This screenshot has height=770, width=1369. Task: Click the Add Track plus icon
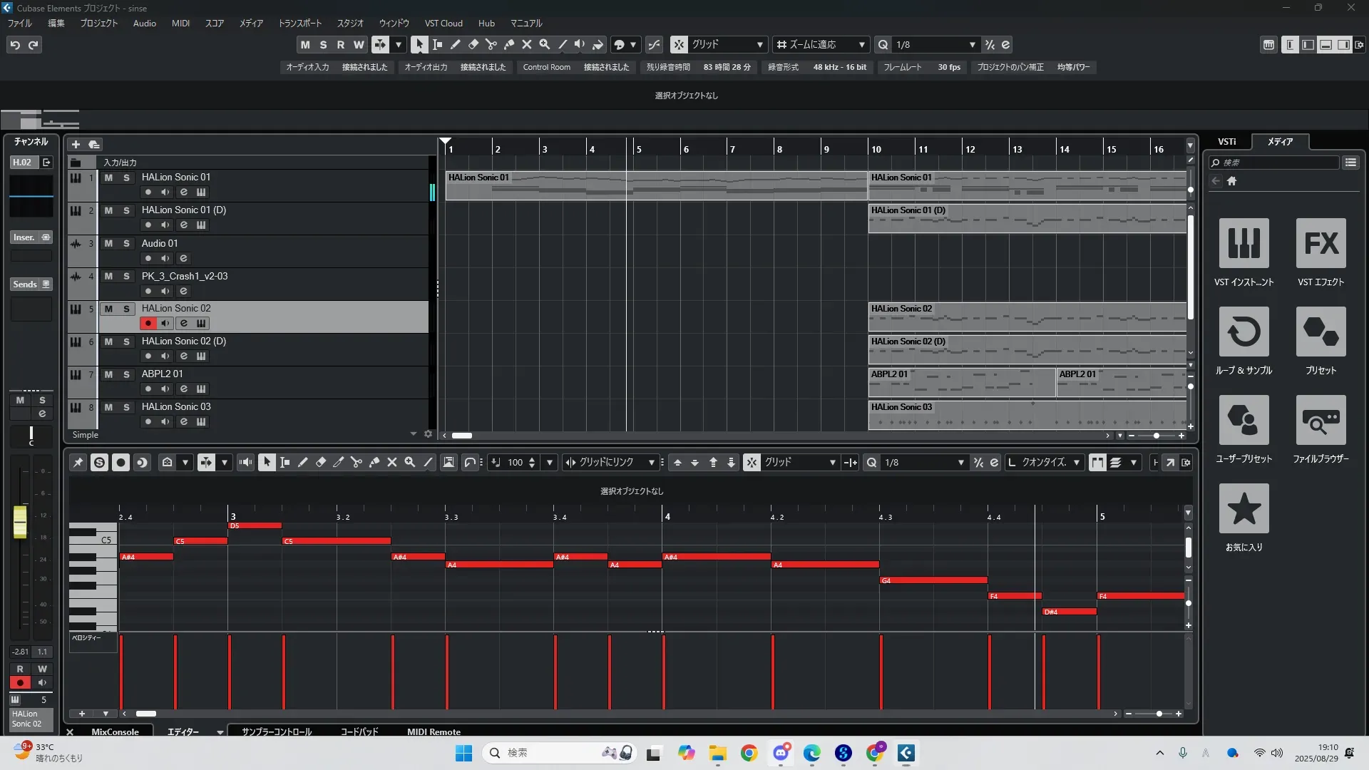point(76,144)
